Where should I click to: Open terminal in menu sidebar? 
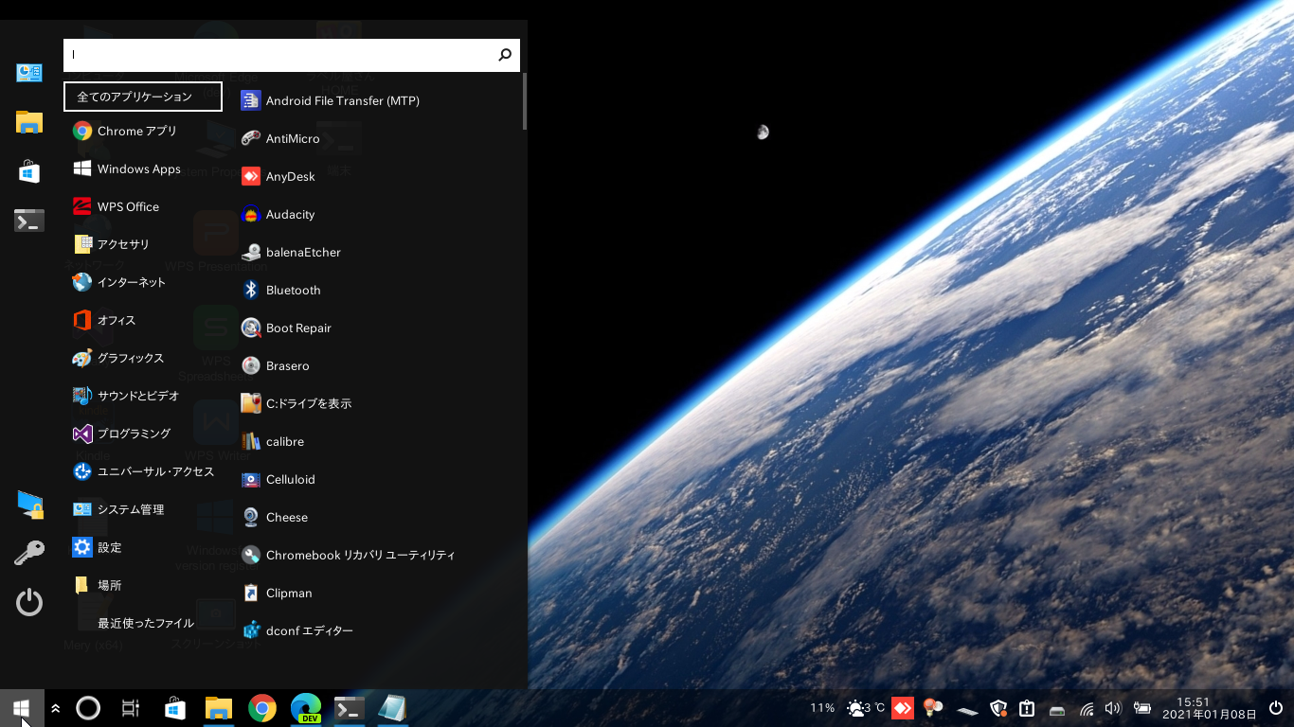coord(29,221)
